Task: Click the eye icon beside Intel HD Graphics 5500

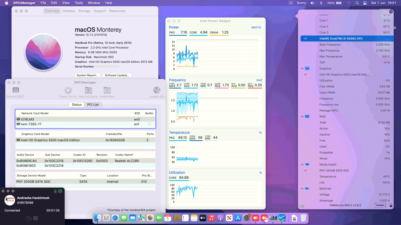Action: tap(18, 140)
